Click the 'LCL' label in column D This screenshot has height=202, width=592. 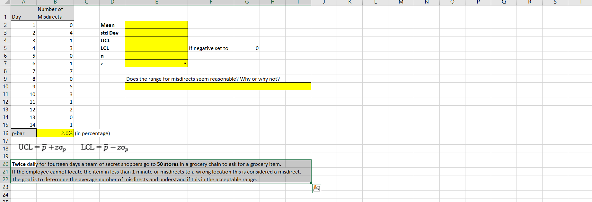[x=105, y=48]
